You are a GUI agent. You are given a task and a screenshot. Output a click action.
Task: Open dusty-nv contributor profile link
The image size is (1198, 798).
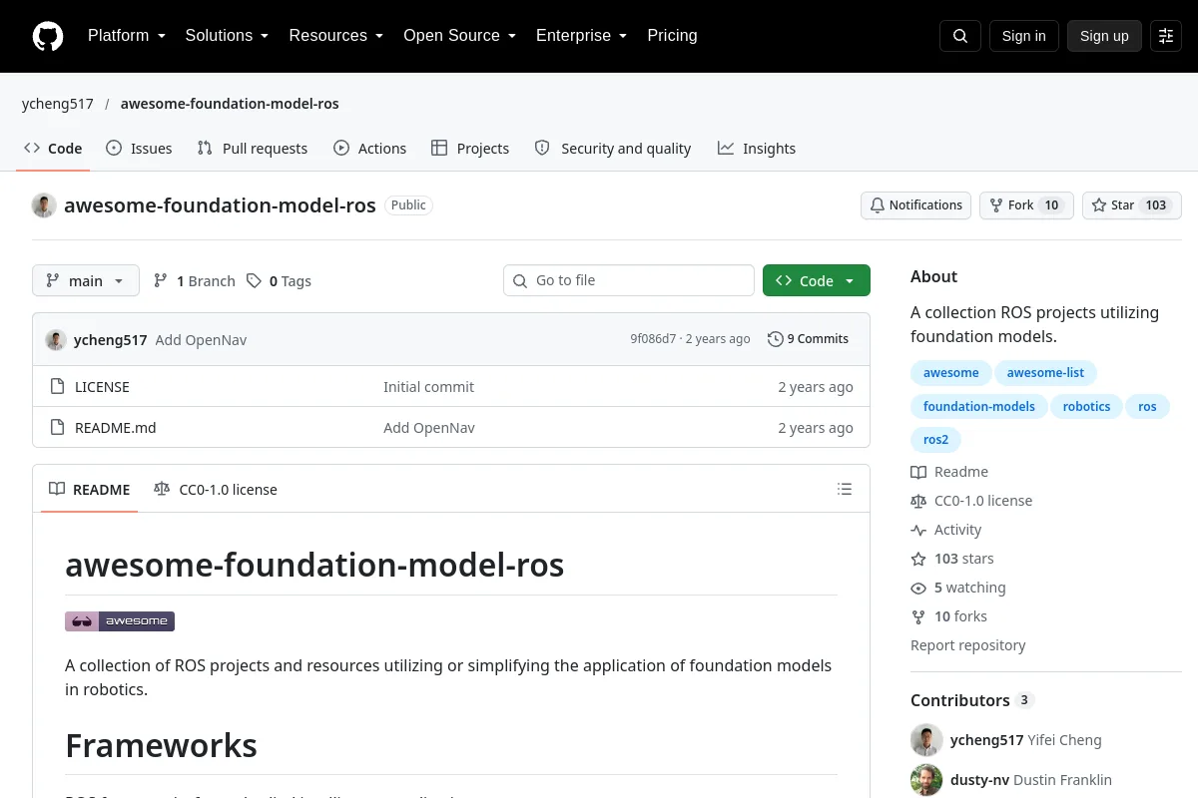[979, 780]
